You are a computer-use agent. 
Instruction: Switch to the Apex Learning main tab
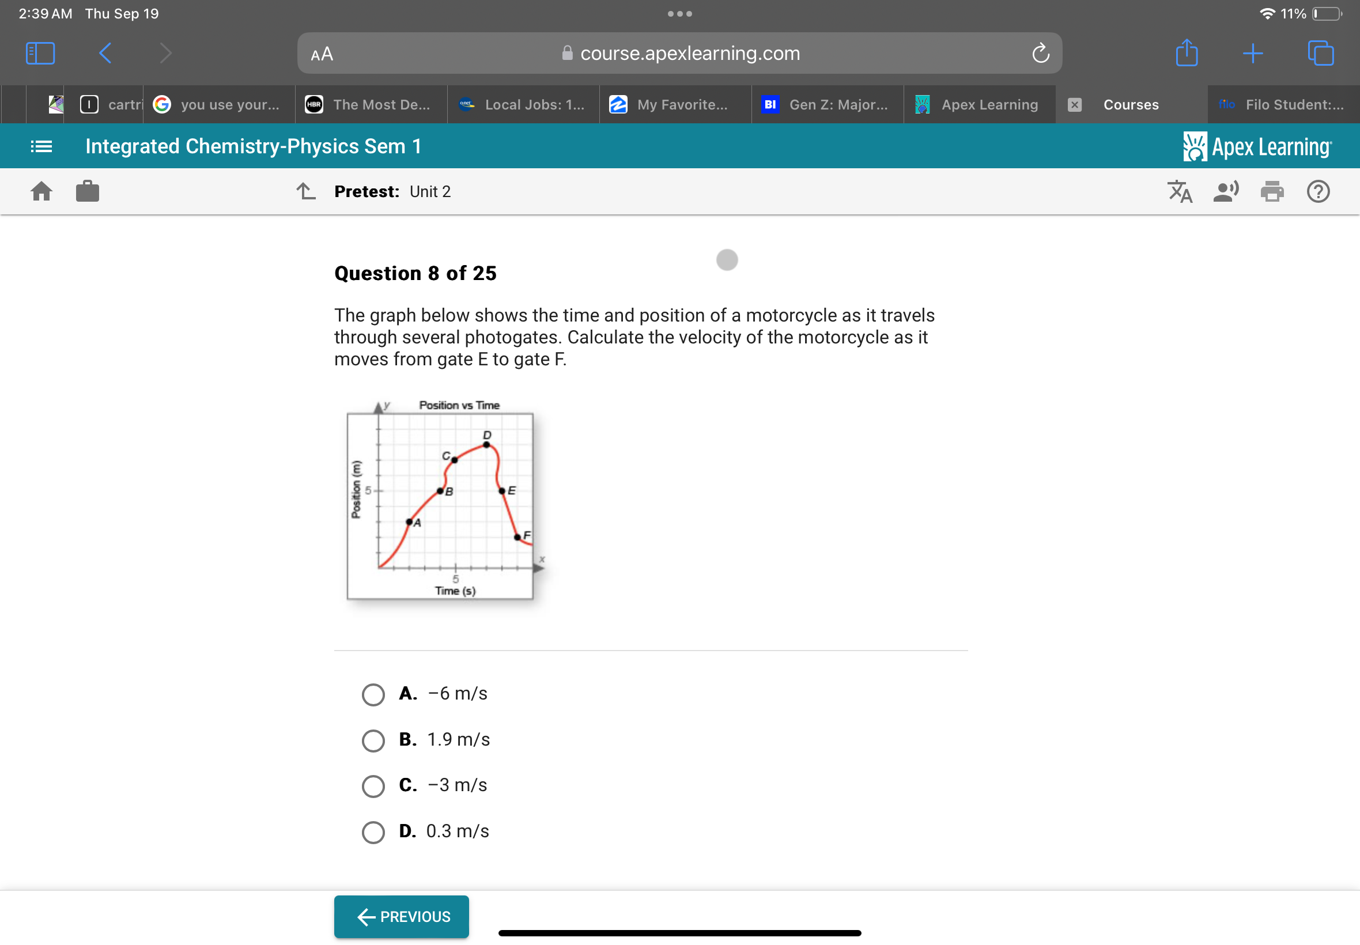(987, 103)
